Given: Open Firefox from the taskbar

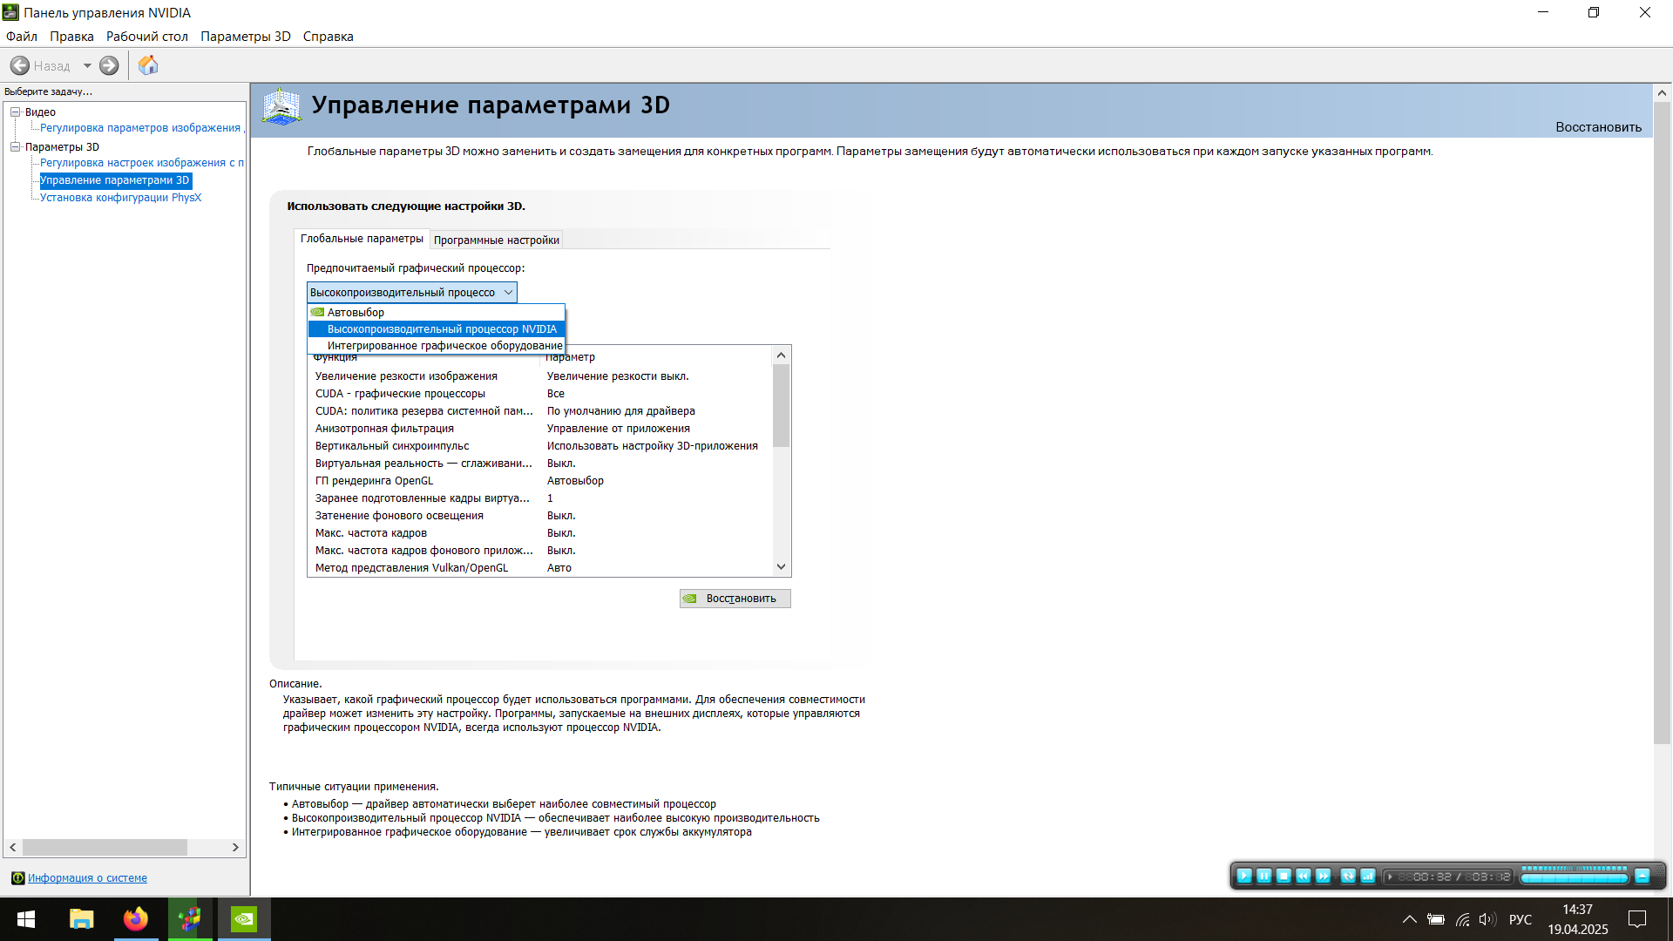Looking at the screenshot, I should pyautogui.click(x=135, y=919).
